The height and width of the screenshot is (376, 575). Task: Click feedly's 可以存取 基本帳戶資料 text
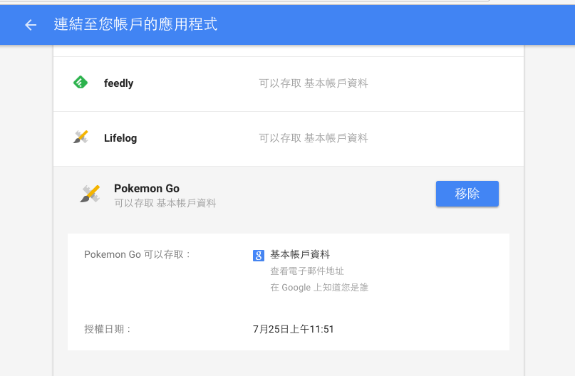pos(314,83)
